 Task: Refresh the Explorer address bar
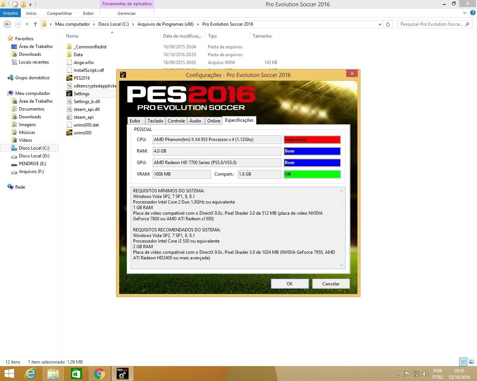388,24
